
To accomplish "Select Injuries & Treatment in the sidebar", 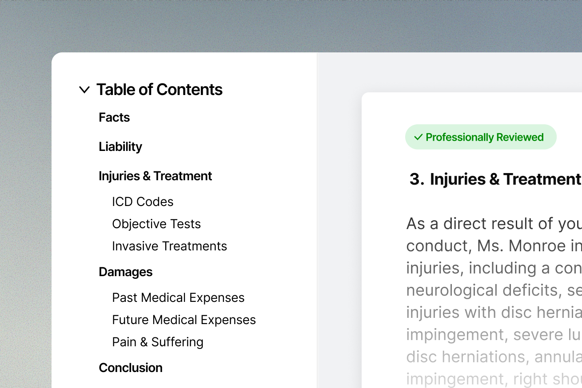I will coord(155,176).
